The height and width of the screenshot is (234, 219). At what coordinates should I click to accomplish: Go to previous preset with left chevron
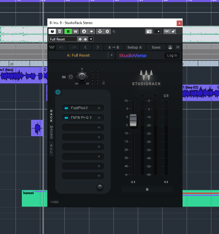pos(86,47)
